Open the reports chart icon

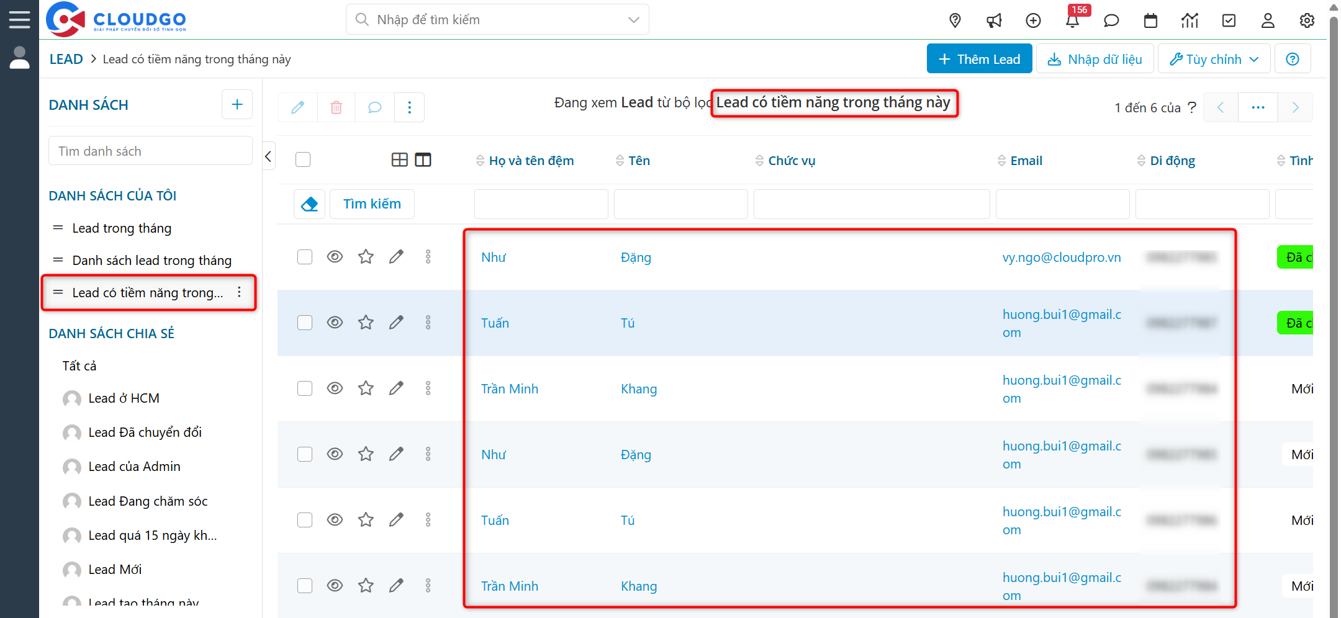point(1190,20)
